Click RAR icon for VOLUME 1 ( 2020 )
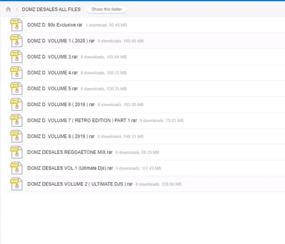 (x=16, y=41)
